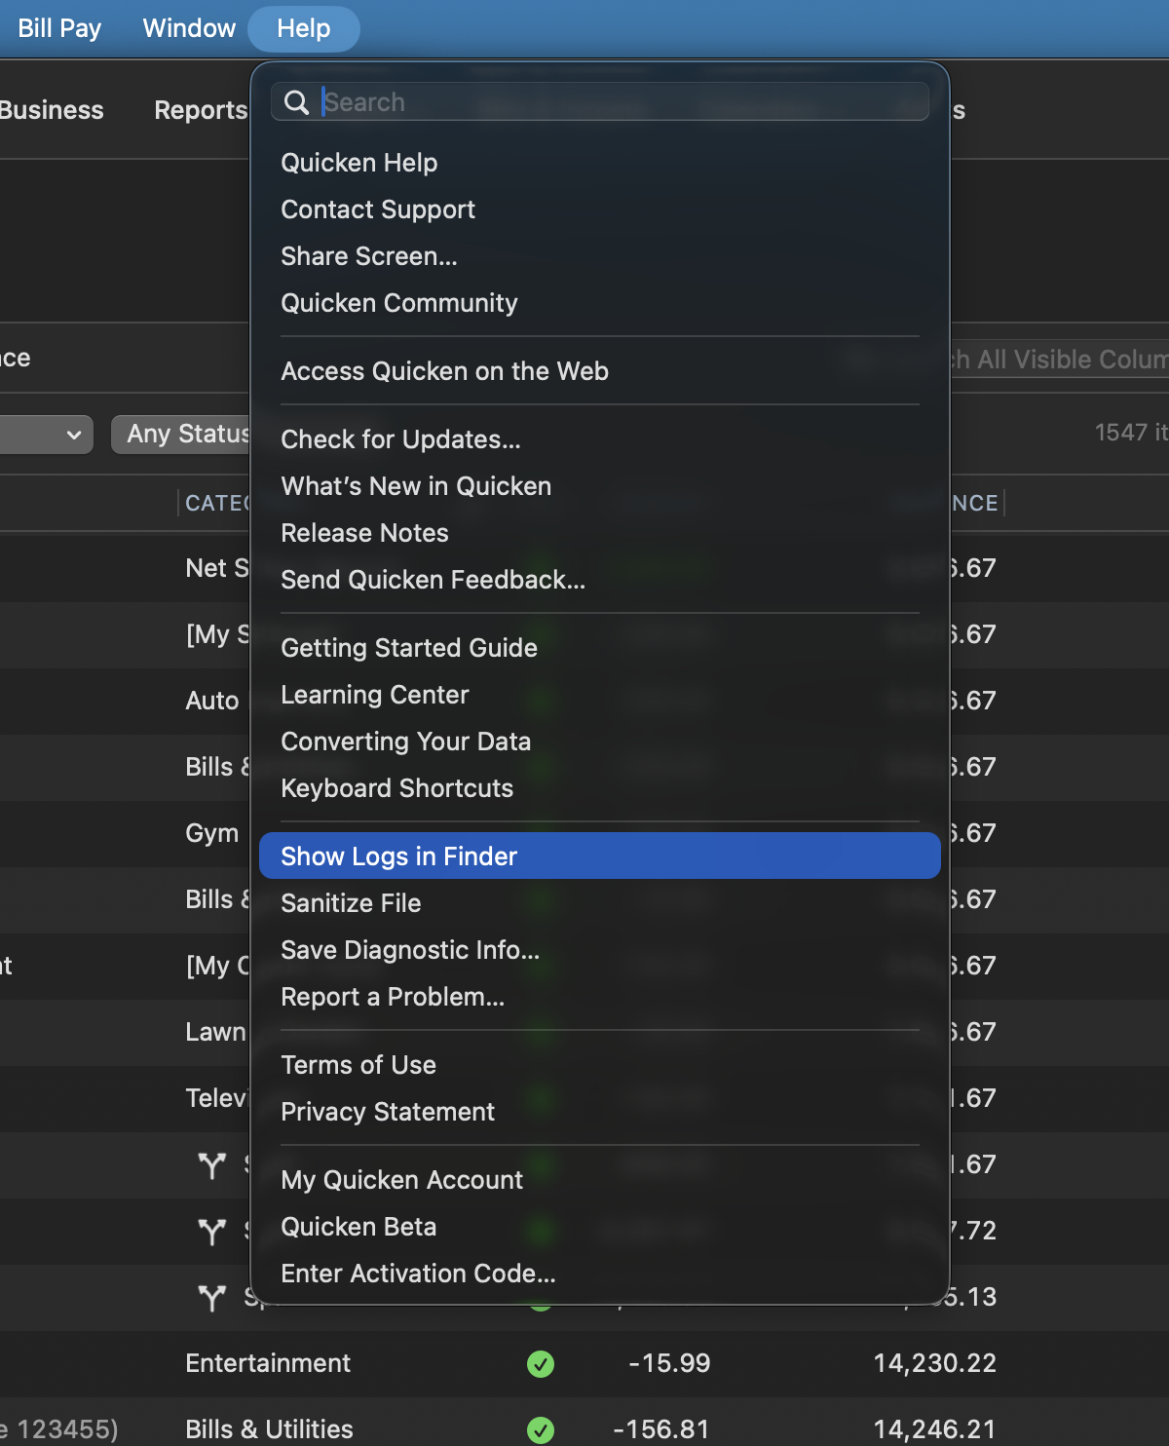This screenshot has width=1169, height=1446.
Task: Click the -156.81 amount
Action: pyautogui.click(x=661, y=1429)
